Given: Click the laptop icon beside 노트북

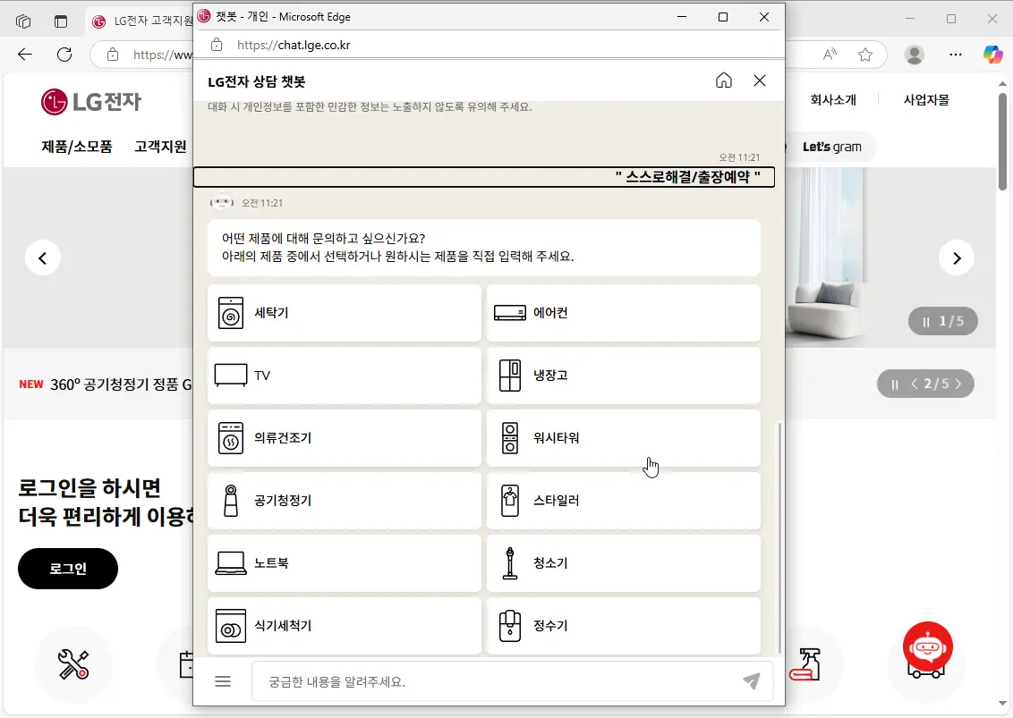Looking at the screenshot, I should [231, 563].
